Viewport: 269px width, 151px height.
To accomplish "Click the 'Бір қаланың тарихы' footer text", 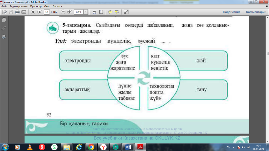I will (x=84, y=123).
